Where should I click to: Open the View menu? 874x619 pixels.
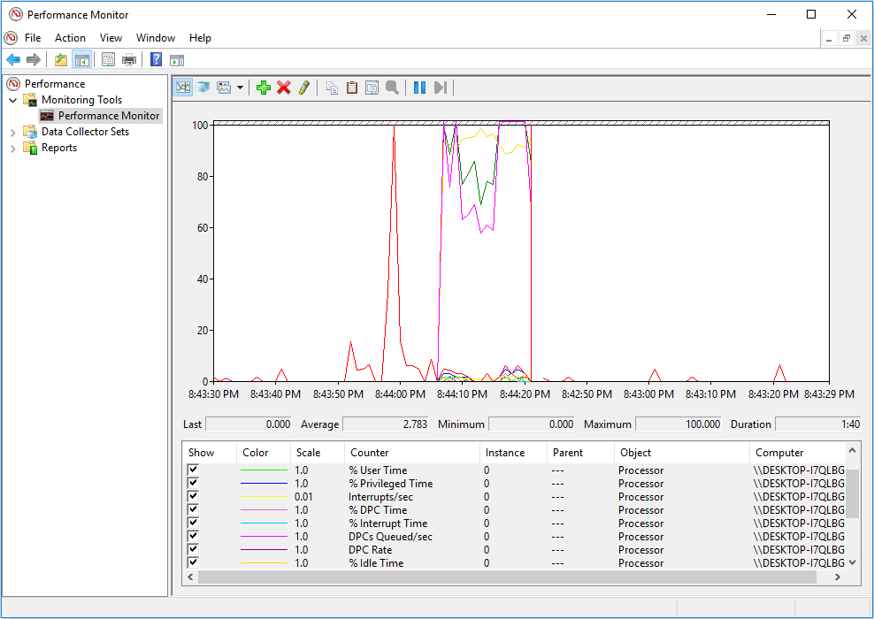point(111,38)
